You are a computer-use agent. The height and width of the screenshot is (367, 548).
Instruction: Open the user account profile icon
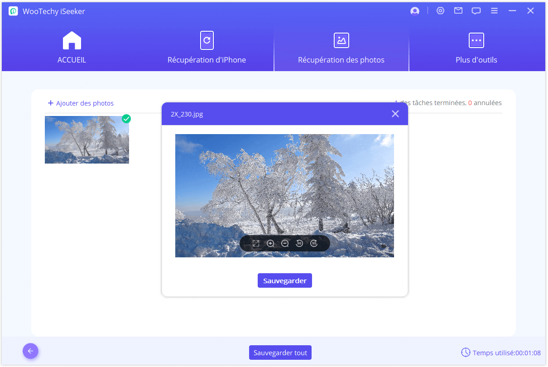[x=414, y=11]
